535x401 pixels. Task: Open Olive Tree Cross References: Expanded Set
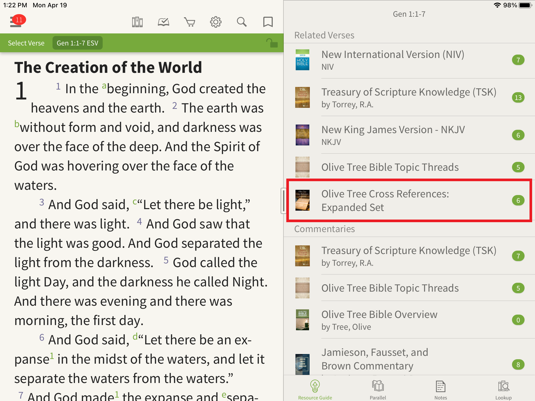409,200
